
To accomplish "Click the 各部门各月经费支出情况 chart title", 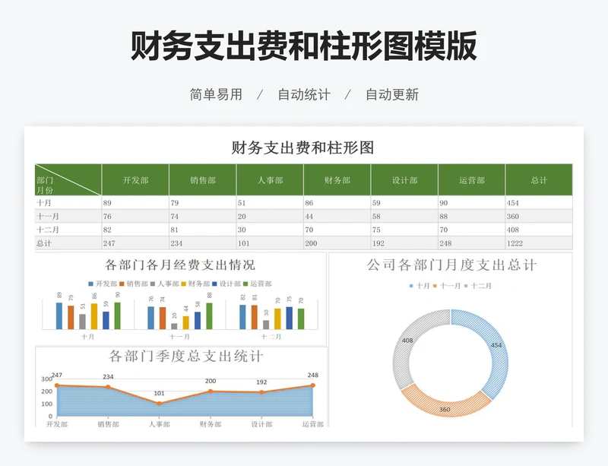I will point(180,265).
